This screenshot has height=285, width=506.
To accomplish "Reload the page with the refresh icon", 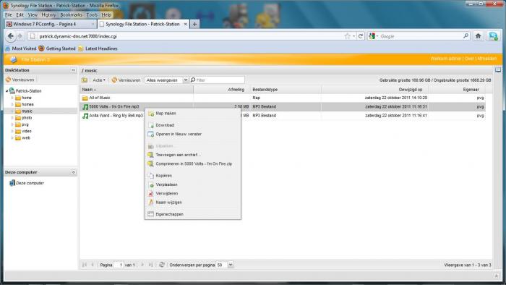I will (361, 36).
